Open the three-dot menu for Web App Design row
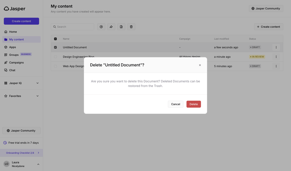Image resolution: width=291 pixels, height=171 pixels. (x=276, y=66)
